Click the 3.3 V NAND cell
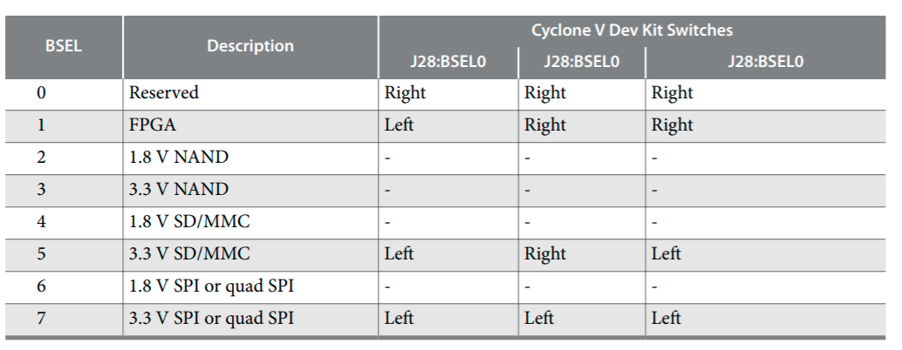 179,190
